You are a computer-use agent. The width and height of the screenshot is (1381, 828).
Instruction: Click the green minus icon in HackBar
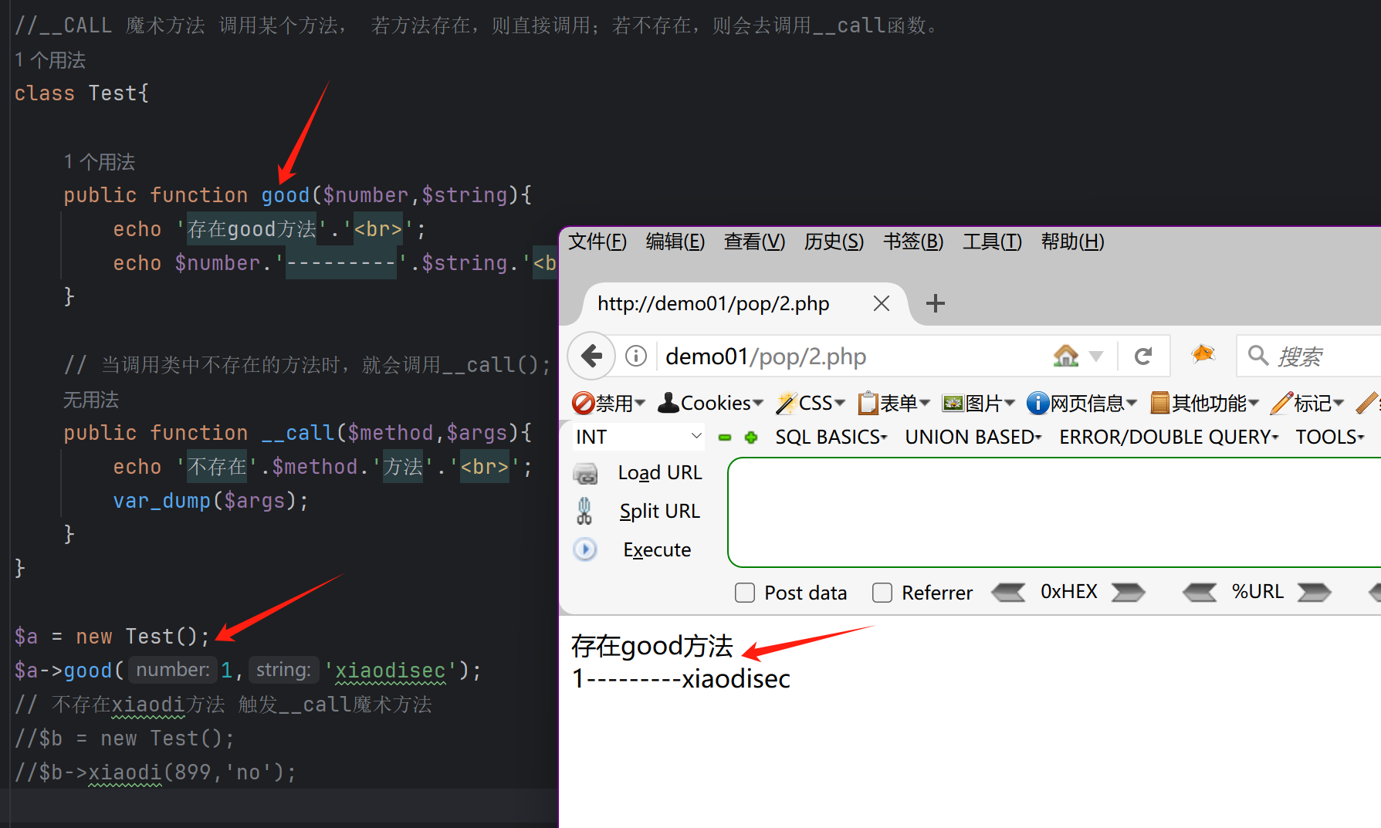(725, 438)
